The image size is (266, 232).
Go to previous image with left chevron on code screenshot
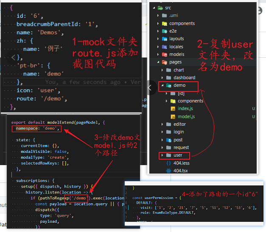[14, 58]
